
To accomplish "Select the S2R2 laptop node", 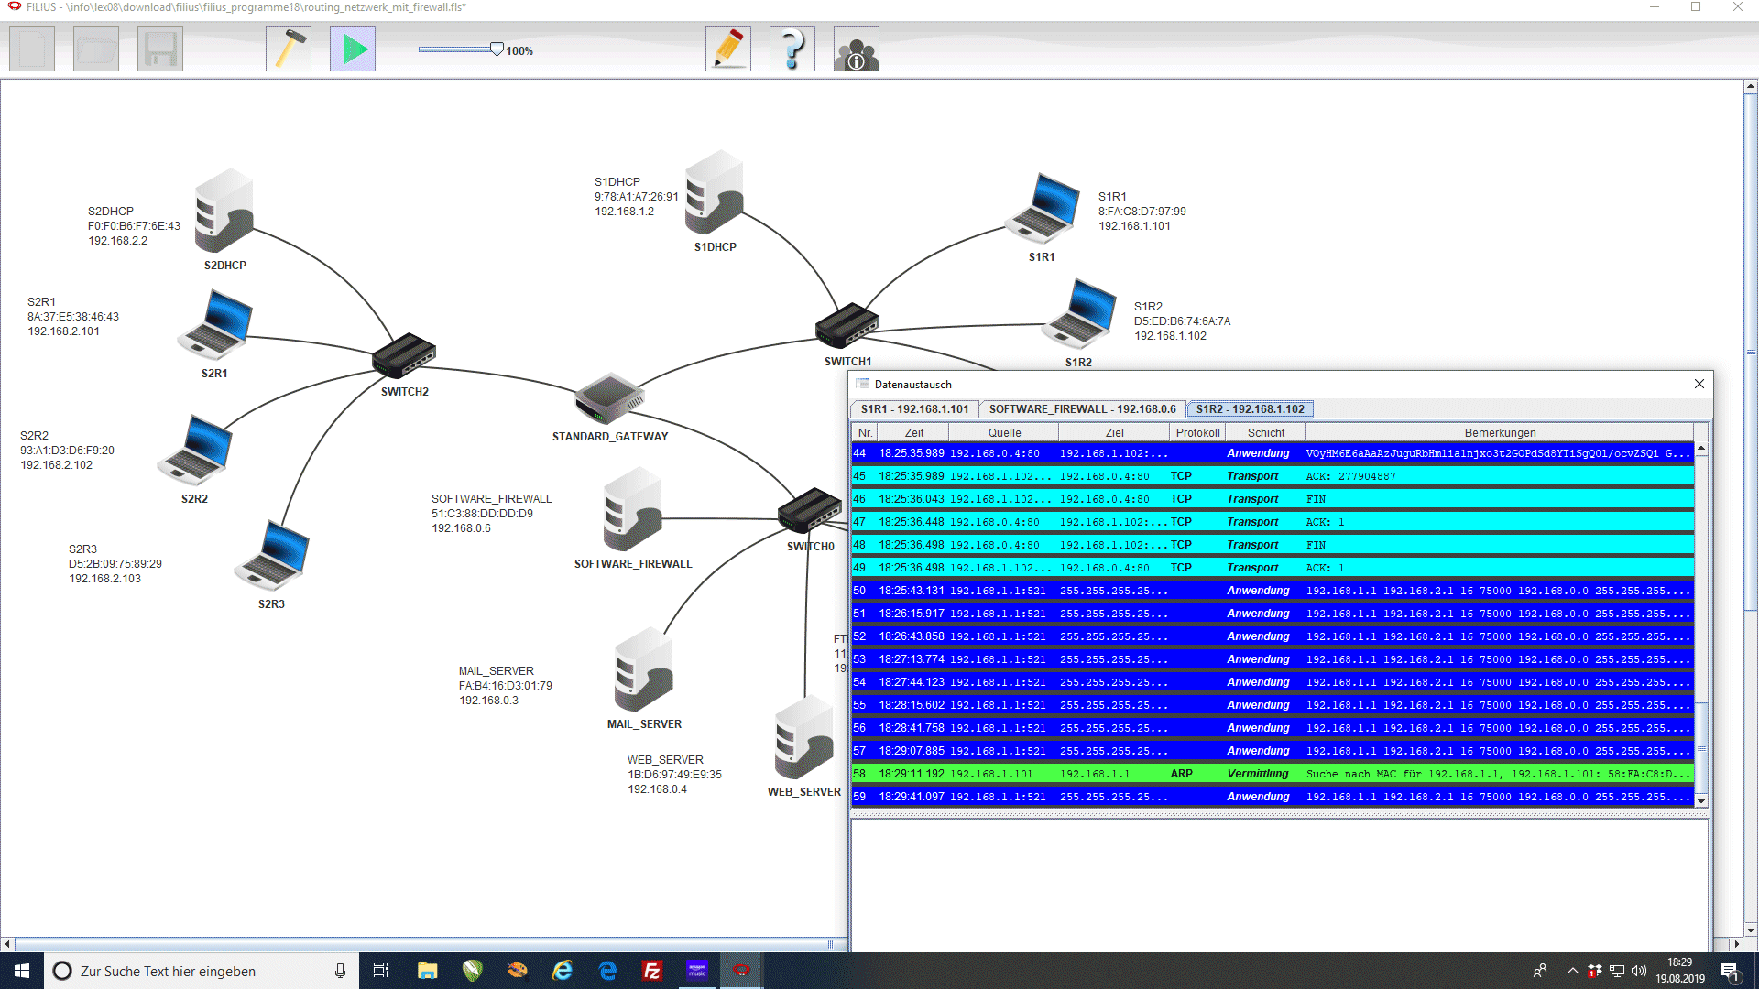I will [195, 451].
